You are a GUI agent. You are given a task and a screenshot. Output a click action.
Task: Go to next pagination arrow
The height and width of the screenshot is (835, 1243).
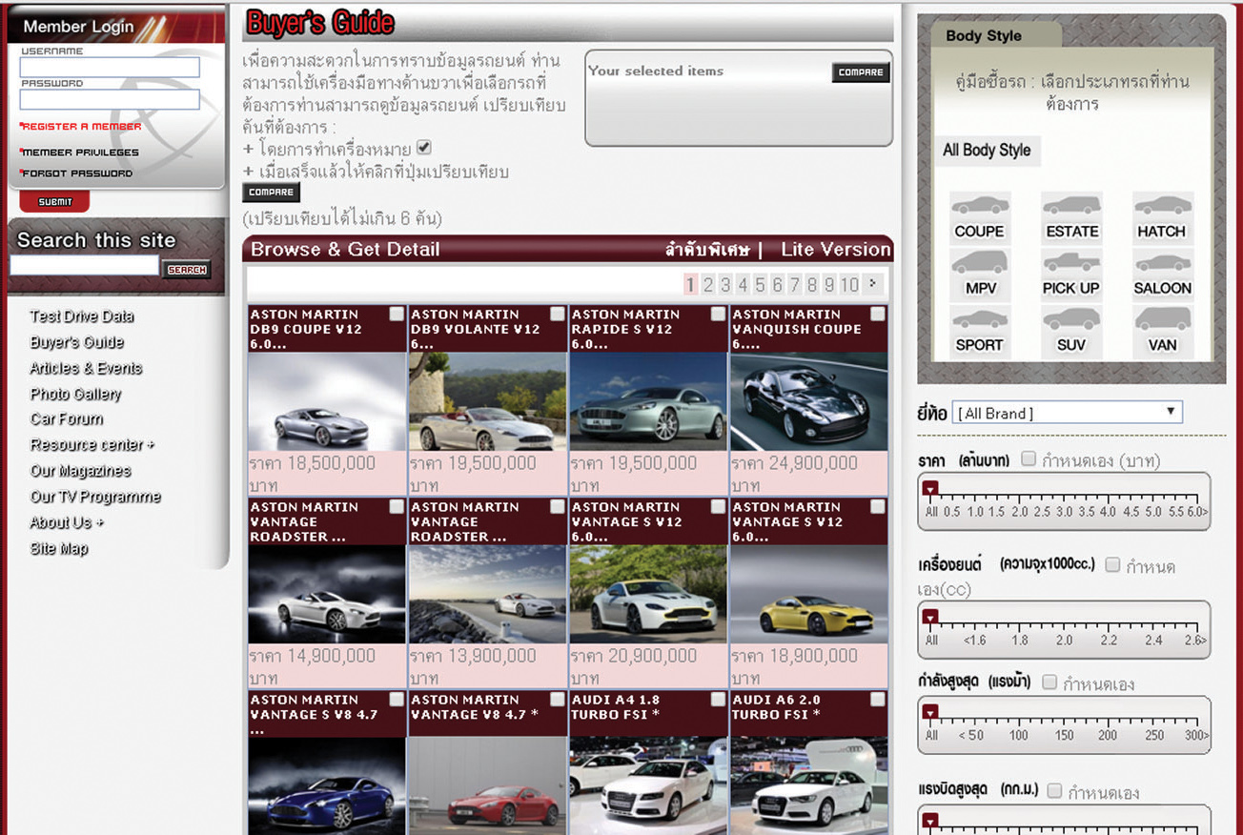point(872,283)
